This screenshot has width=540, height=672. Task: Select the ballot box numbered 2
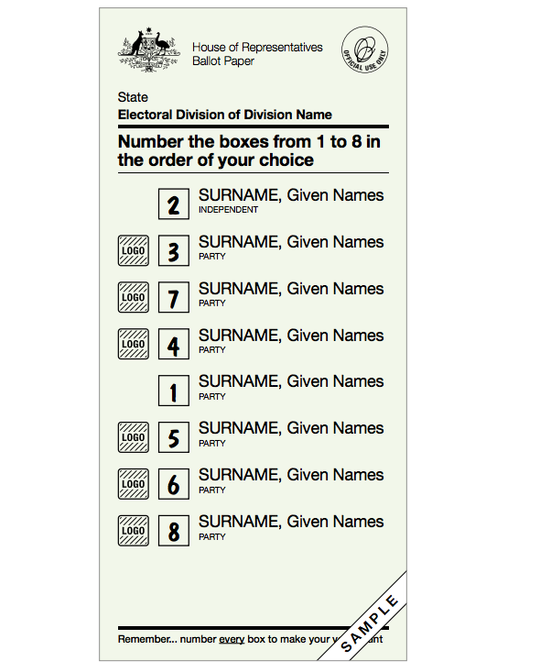(174, 204)
